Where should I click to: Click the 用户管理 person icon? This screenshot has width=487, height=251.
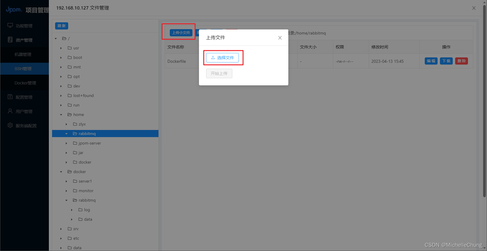[x=10, y=111]
